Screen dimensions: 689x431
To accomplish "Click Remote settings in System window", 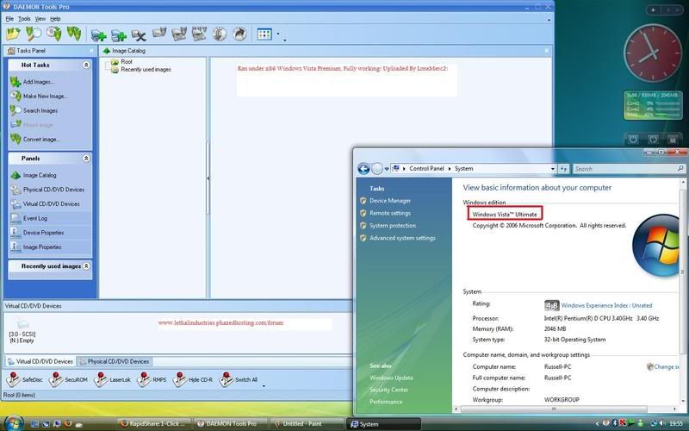I will click(390, 213).
